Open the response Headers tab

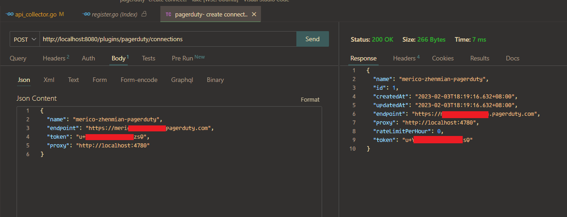(x=406, y=58)
